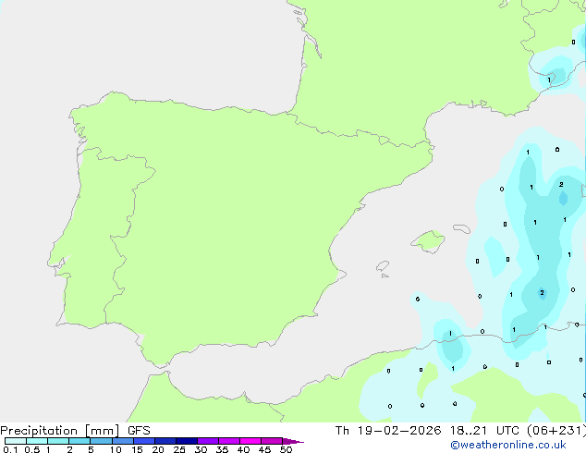Viewport: 586px width, 453px height.
Task: Select the legend label '35'
Action: pos(222,449)
